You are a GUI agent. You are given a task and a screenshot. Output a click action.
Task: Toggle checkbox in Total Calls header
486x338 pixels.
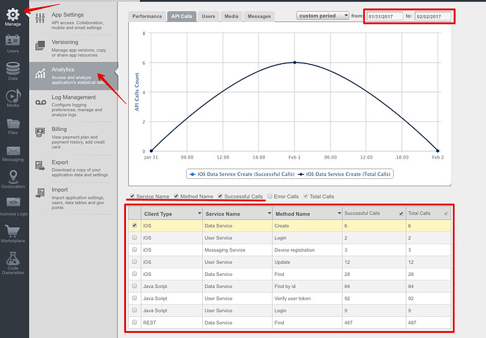446,214
